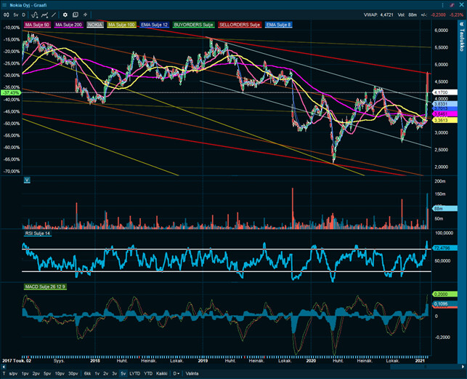Open the chart settings gear icon
This screenshot has width=467, height=379.
(x=65, y=14)
